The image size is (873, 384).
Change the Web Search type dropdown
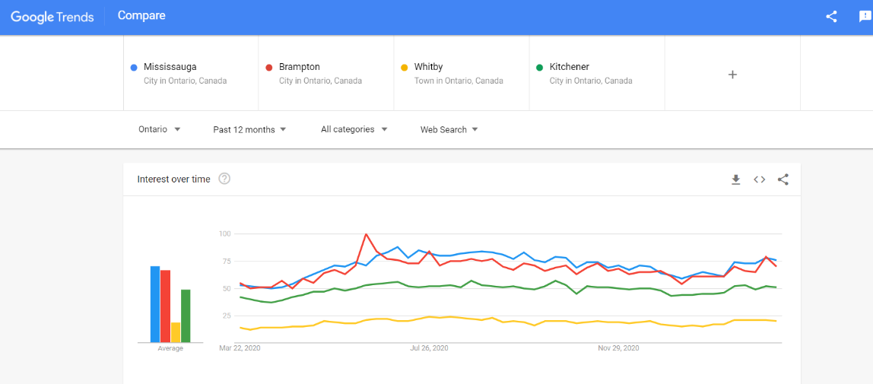(449, 129)
